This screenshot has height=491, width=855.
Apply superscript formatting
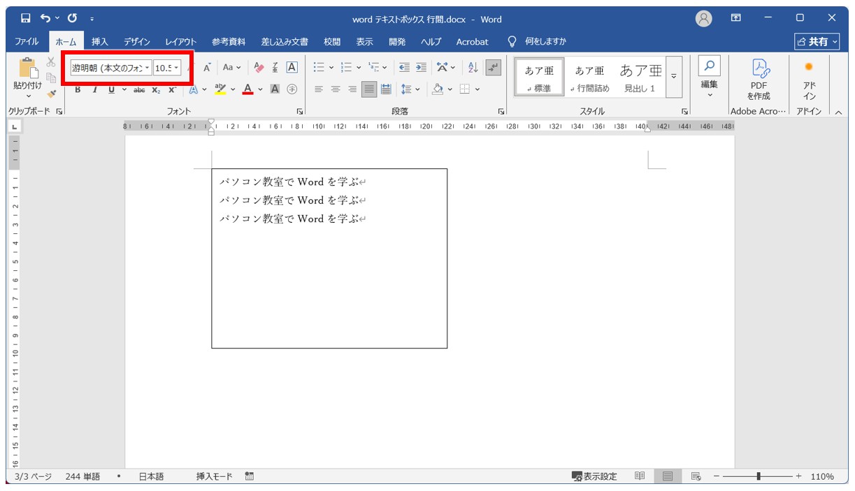tap(172, 89)
